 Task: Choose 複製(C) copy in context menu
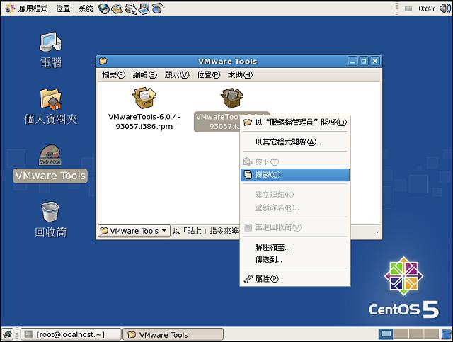coord(295,175)
